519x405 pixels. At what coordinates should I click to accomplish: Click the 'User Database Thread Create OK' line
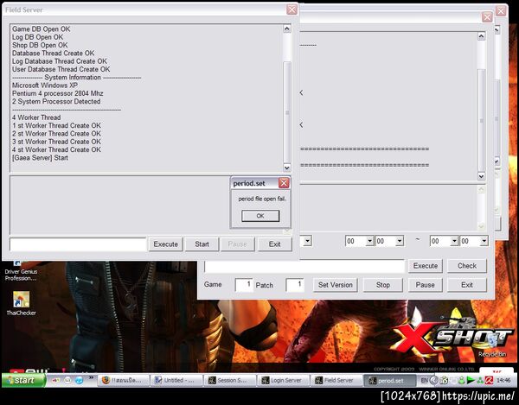click(x=61, y=69)
